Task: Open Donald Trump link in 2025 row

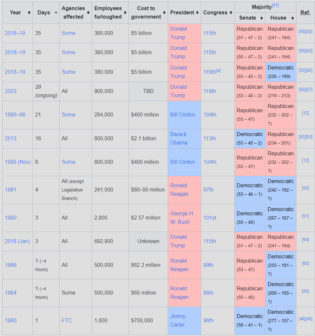Action: [x=179, y=91]
